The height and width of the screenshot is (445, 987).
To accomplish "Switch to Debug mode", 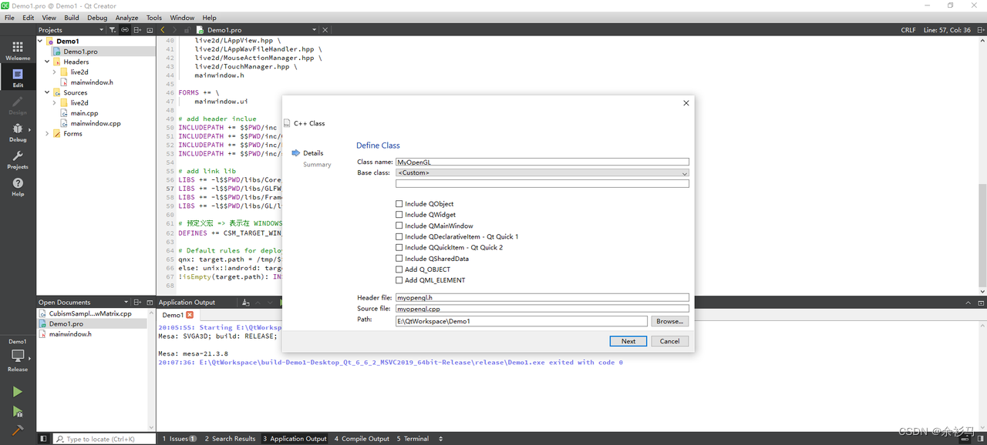I will 18,132.
